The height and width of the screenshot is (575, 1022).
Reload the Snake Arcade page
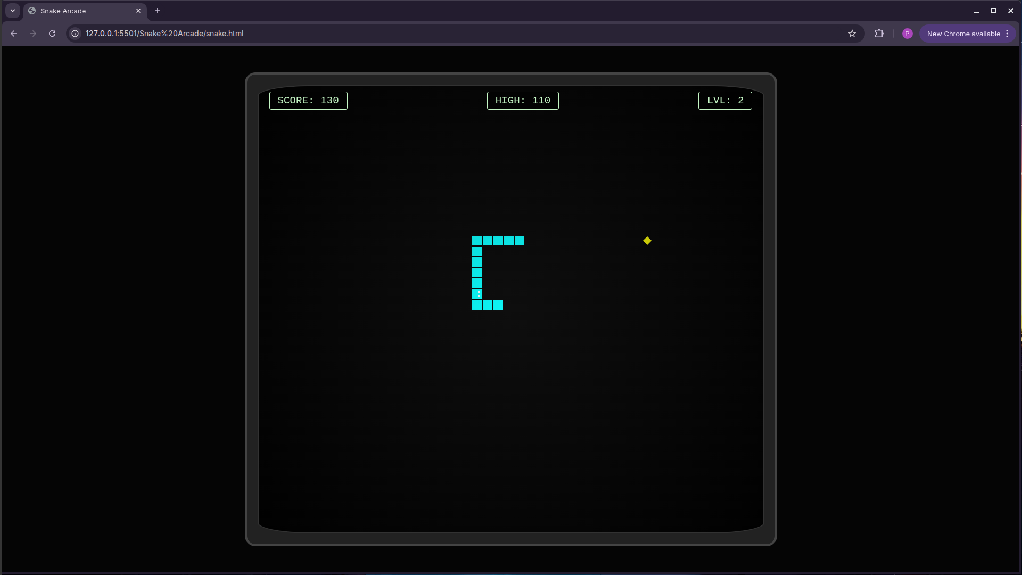[52, 34]
